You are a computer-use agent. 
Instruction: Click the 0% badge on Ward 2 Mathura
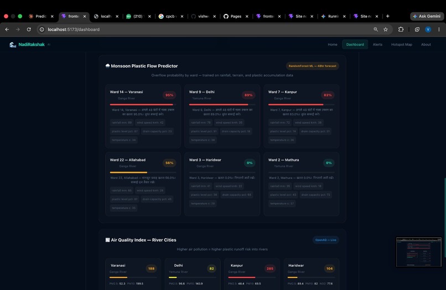point(329,163)
